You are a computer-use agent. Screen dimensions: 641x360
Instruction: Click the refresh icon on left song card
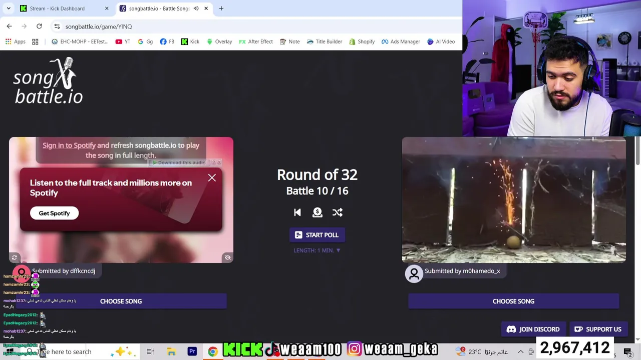(15, 257)
